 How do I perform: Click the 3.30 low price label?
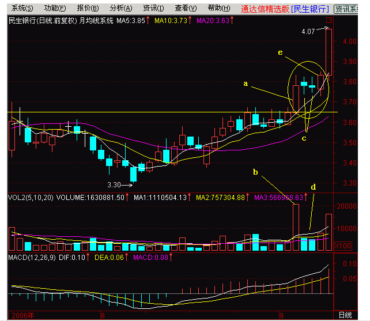(x=114, y=185)
